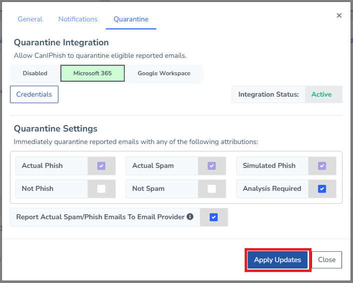353x283 pixels.
Task: Toggle the Actual Spam checkbox
Action: [212, 166]
